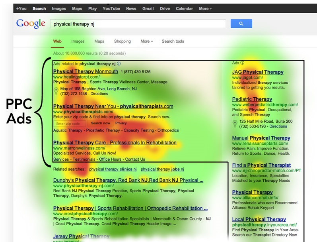Open YouTube in the top bar
This screenshot has height=242, width=317.
[111, 9]
